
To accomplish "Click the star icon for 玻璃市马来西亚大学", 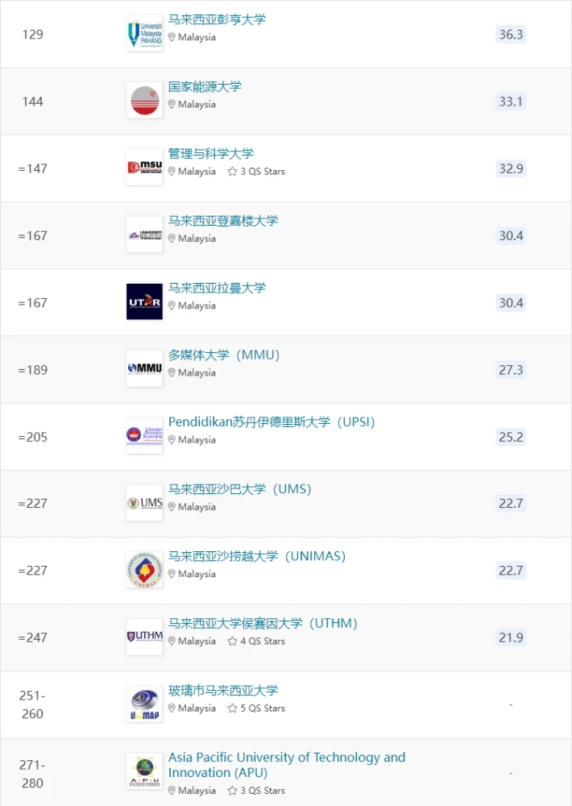I will tap(232, 708).
